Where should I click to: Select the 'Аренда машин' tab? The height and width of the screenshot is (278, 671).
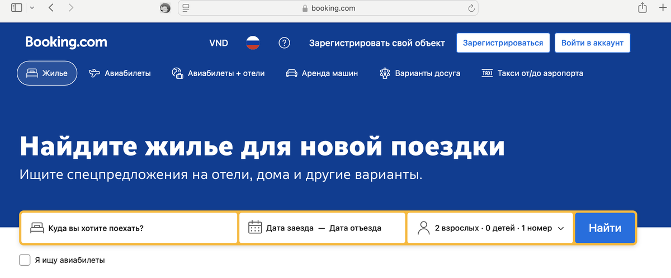(x=322, y=73)
